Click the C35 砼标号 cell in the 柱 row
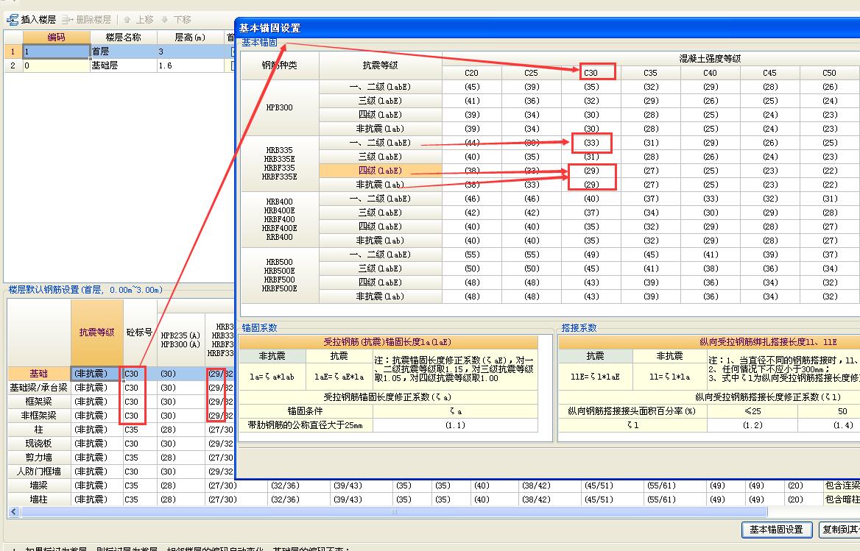Image resolution: width=860 pixels, height=551 pixels. (x=140, y=430)
